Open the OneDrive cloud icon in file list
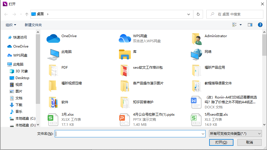 (x=53, y=38)
